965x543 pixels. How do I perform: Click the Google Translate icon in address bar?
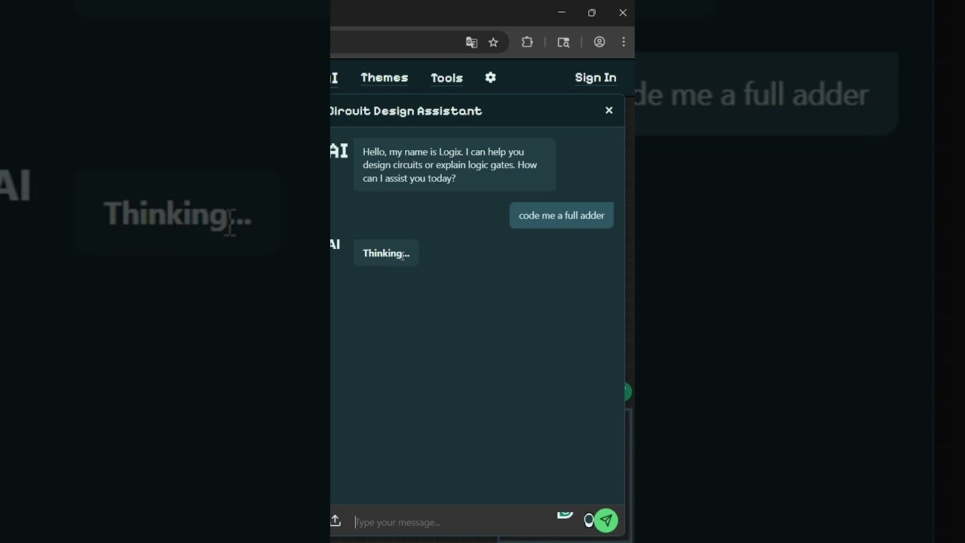coord(471,42)
